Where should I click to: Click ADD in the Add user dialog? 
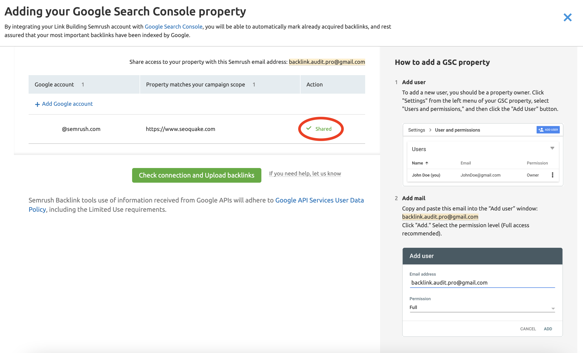tap(548, 329)
